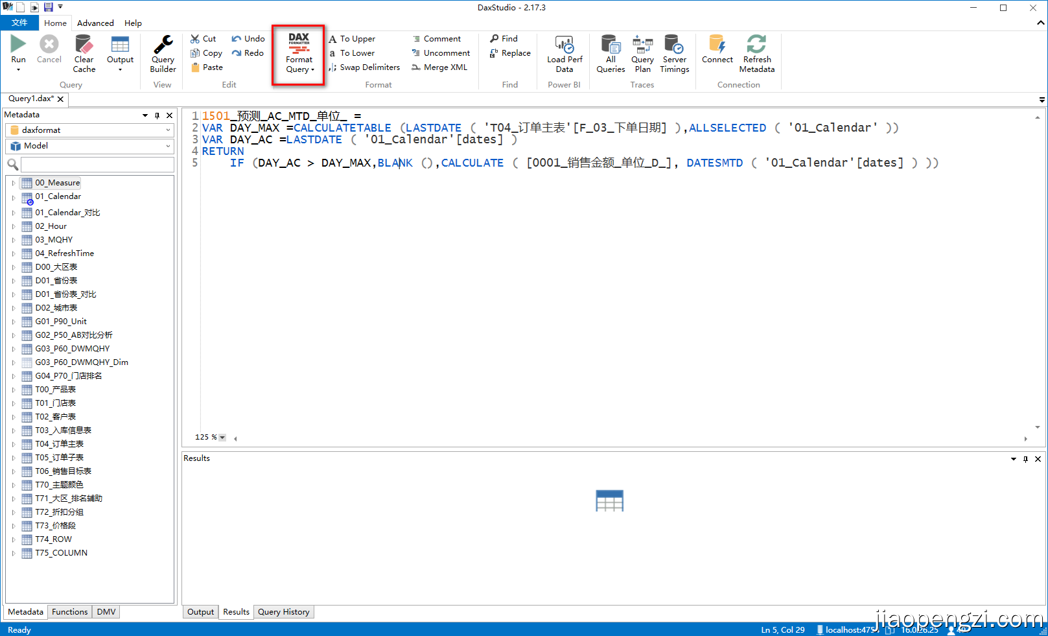1048x636 pixels.
Task: Expand the 02_Hour table
Action: click(x=13, y=226)
